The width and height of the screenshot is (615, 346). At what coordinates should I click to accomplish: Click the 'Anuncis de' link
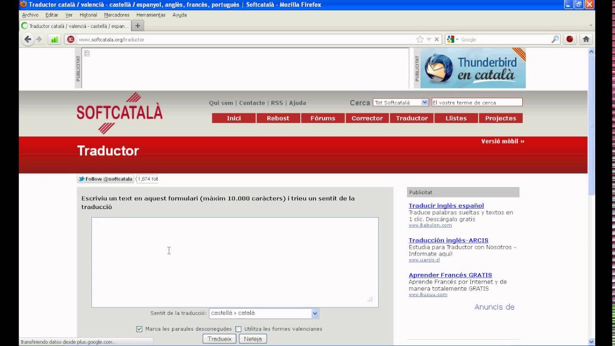click(x=494, y=307)
